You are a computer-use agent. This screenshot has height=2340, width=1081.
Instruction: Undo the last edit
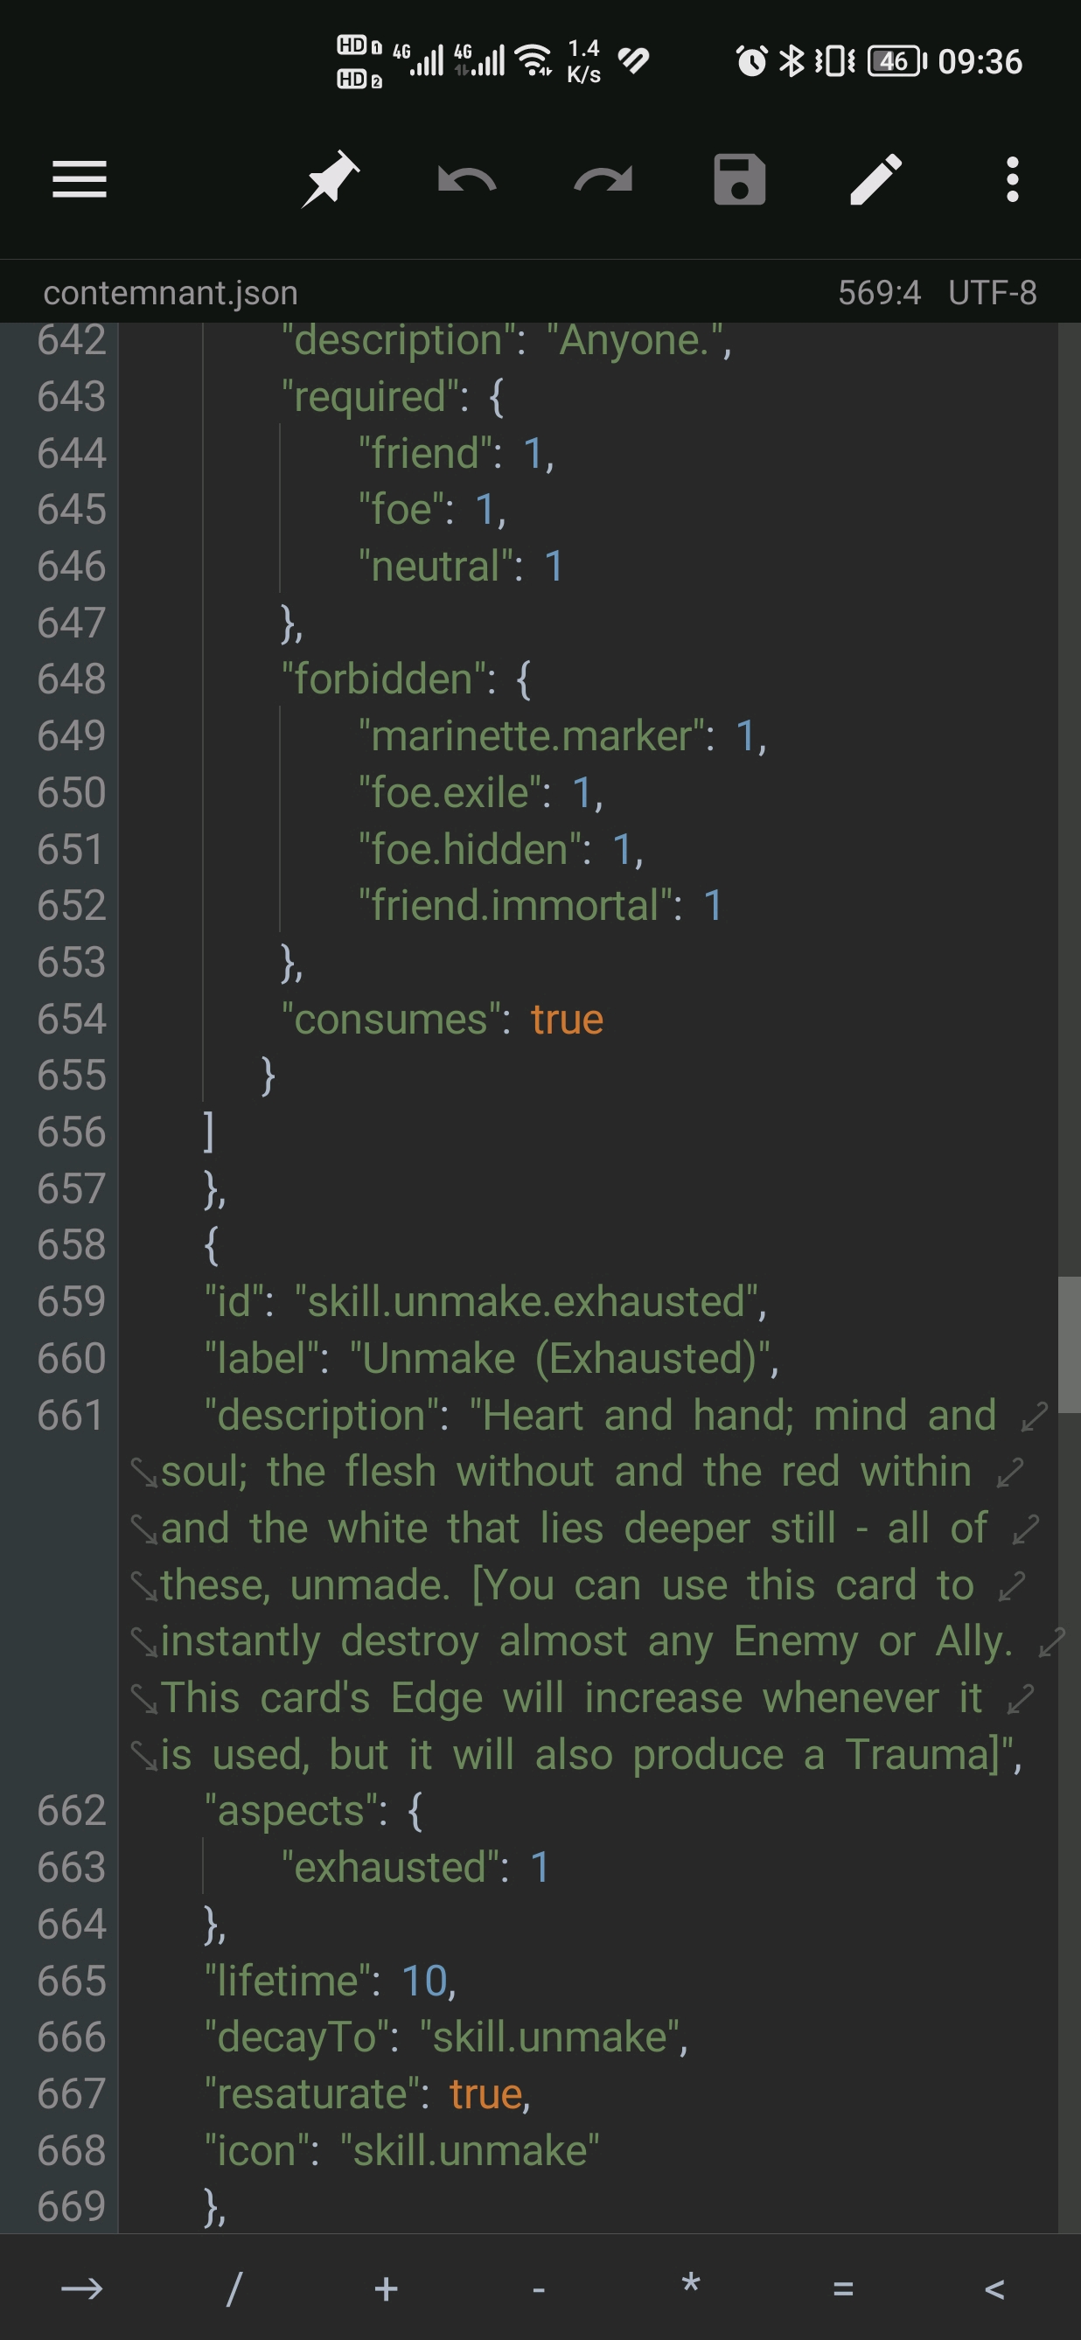466,180
